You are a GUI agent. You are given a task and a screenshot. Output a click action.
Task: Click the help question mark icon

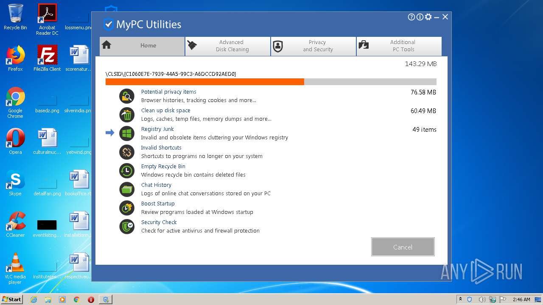(411, 17)
